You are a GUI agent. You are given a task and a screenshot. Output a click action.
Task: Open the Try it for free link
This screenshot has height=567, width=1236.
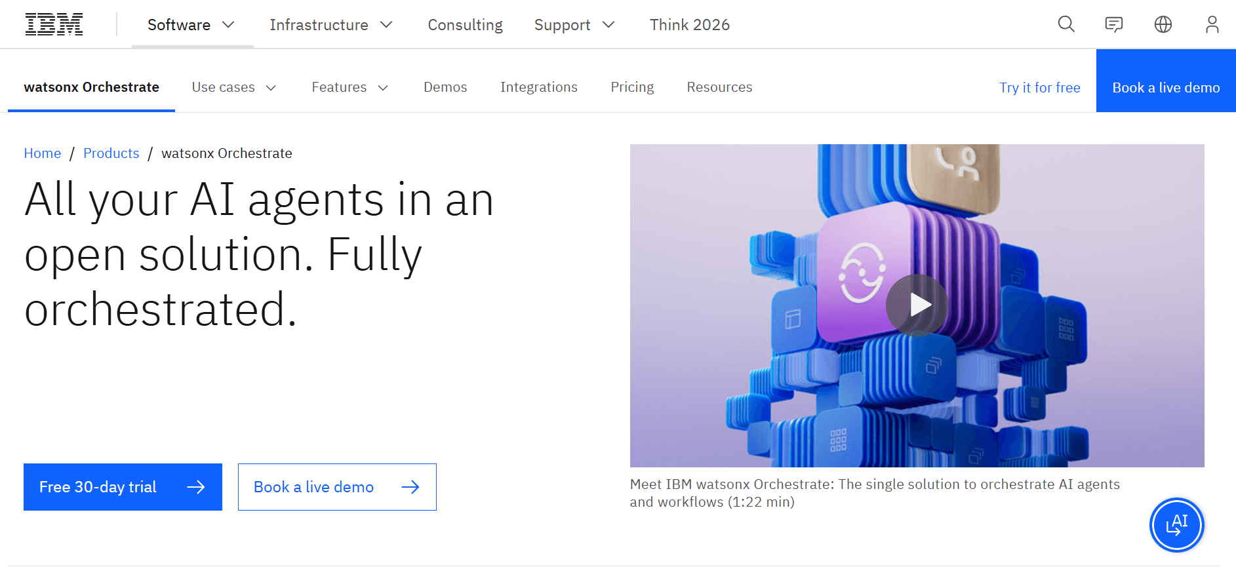[1040, 87]
